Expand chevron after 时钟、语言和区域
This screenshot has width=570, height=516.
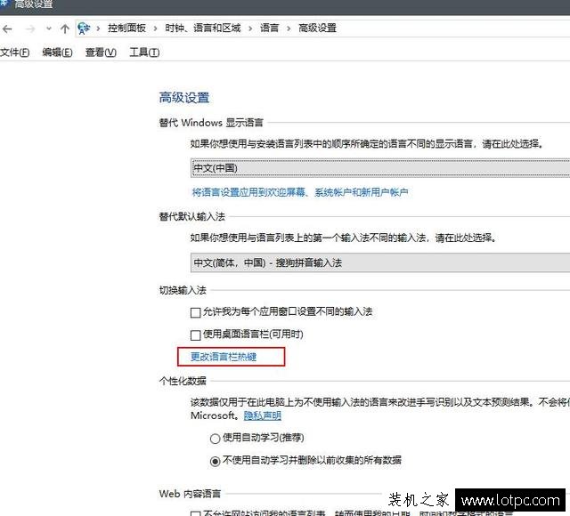point(250,28)
